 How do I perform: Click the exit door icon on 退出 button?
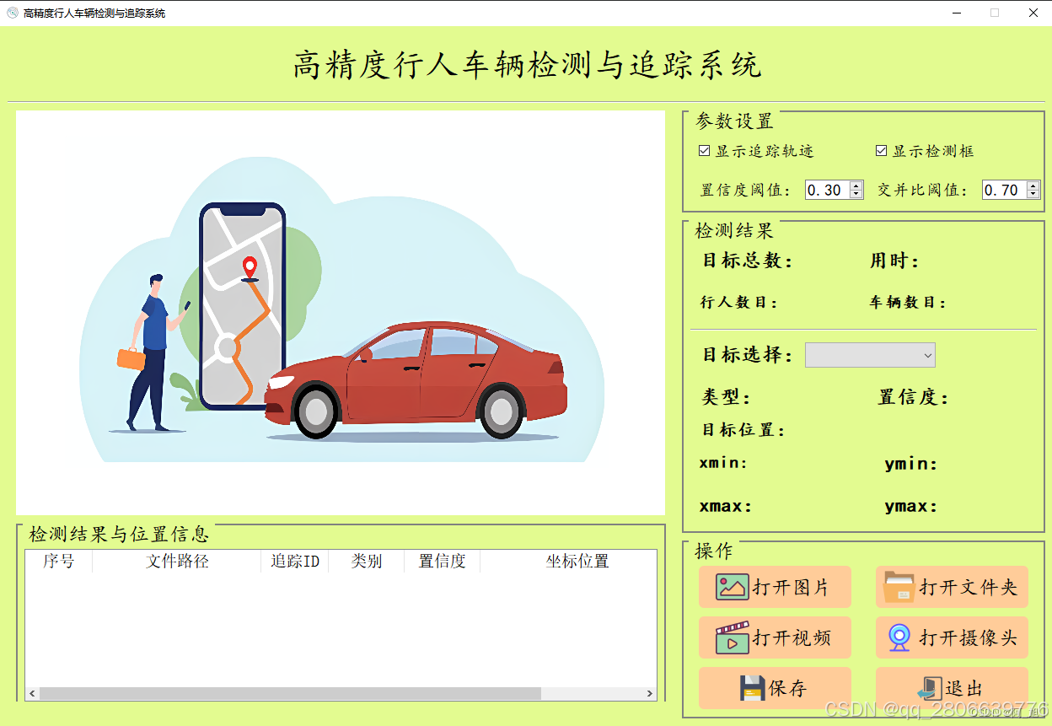click(930, 688)
